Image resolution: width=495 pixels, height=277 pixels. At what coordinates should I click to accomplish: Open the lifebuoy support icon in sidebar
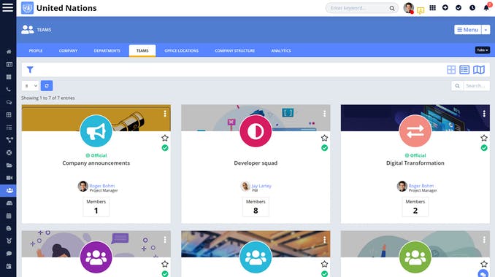pyautogui.click(x=9, y=152)
